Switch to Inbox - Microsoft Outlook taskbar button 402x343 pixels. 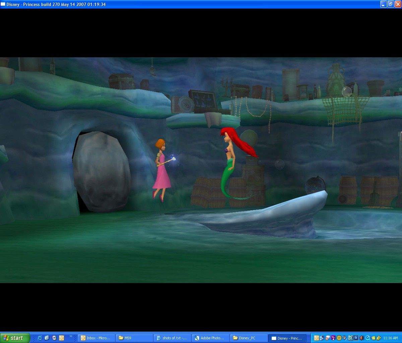(96, 338)
